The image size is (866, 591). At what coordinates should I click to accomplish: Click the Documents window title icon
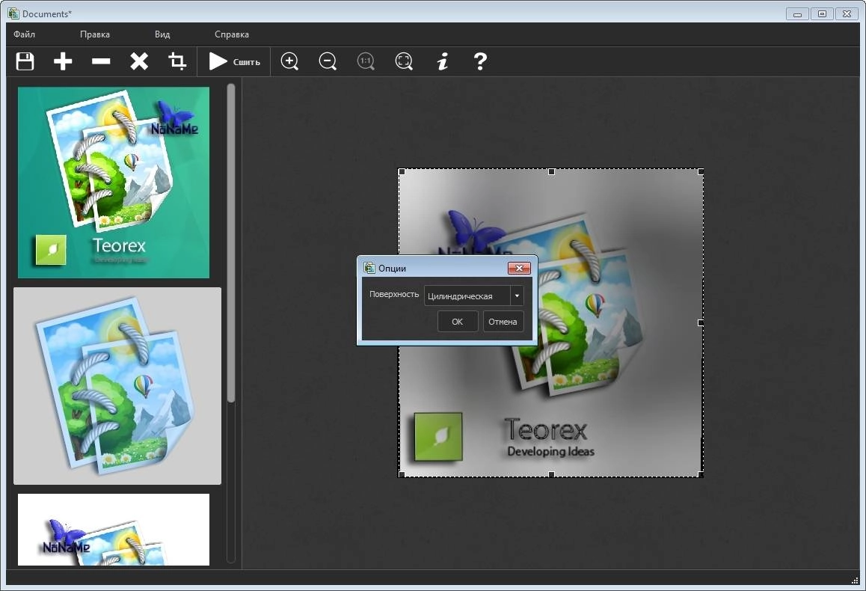[x=13, y=13]
